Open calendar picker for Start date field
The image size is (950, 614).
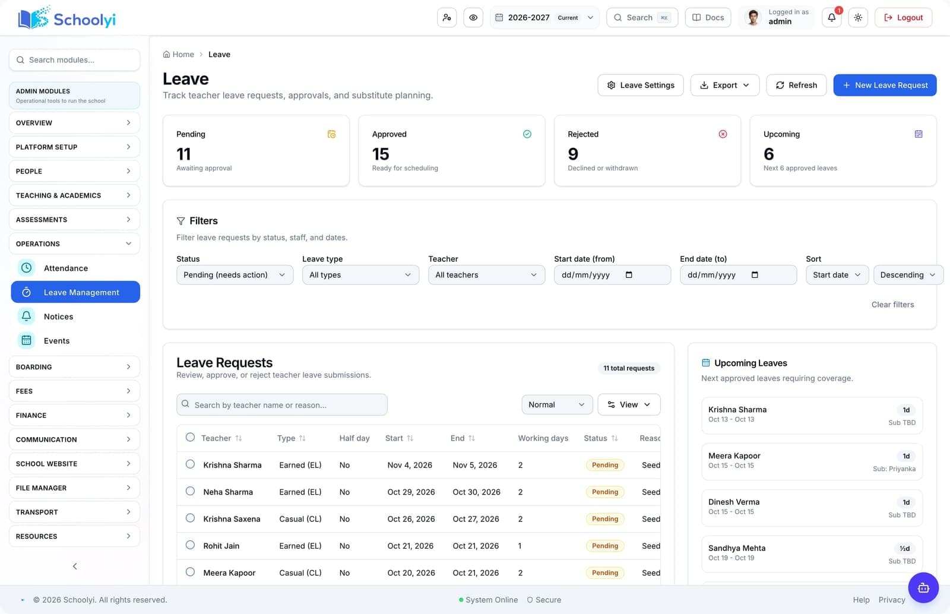(629, 275)
